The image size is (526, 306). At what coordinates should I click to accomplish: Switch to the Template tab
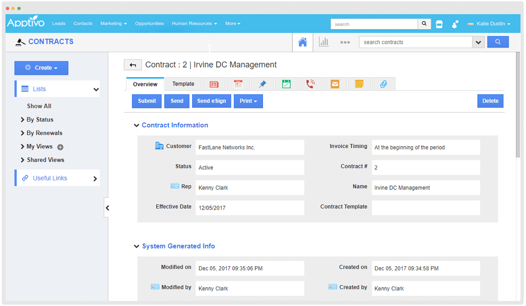pos(183,84)
